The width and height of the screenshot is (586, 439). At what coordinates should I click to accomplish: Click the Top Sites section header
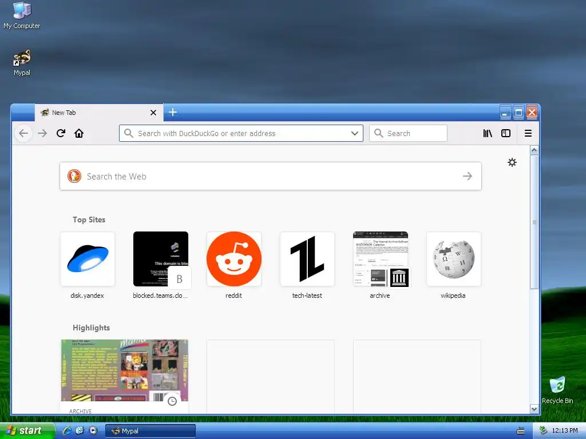point(89,219)
